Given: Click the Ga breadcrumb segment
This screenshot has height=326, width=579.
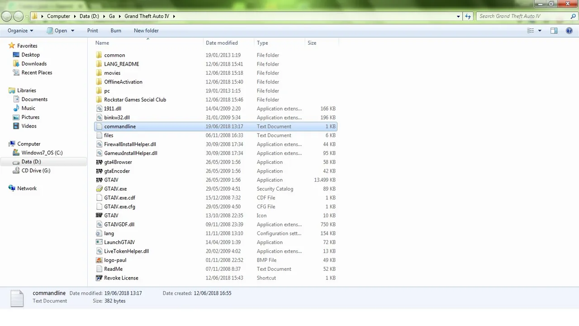Looking at the screenshot, I should [112, 16].
